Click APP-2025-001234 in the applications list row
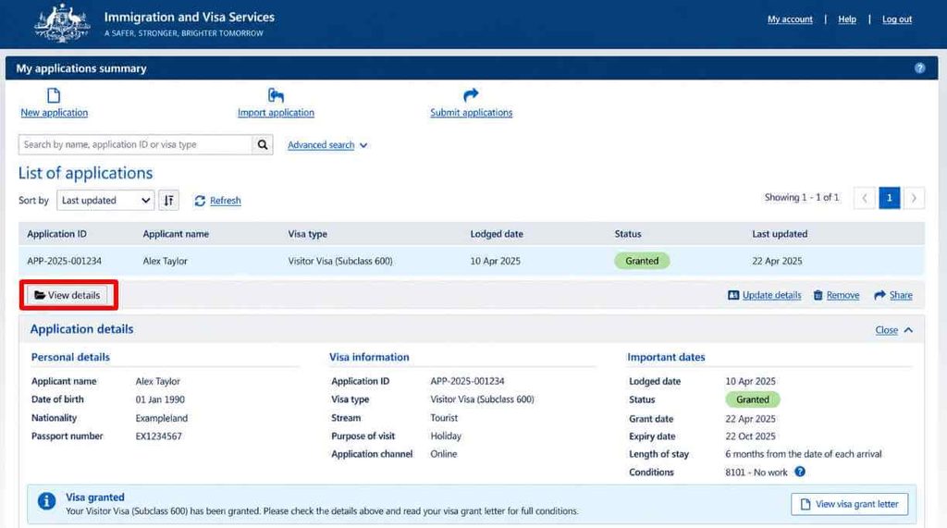The image size is (947, 528). (64, 261)
